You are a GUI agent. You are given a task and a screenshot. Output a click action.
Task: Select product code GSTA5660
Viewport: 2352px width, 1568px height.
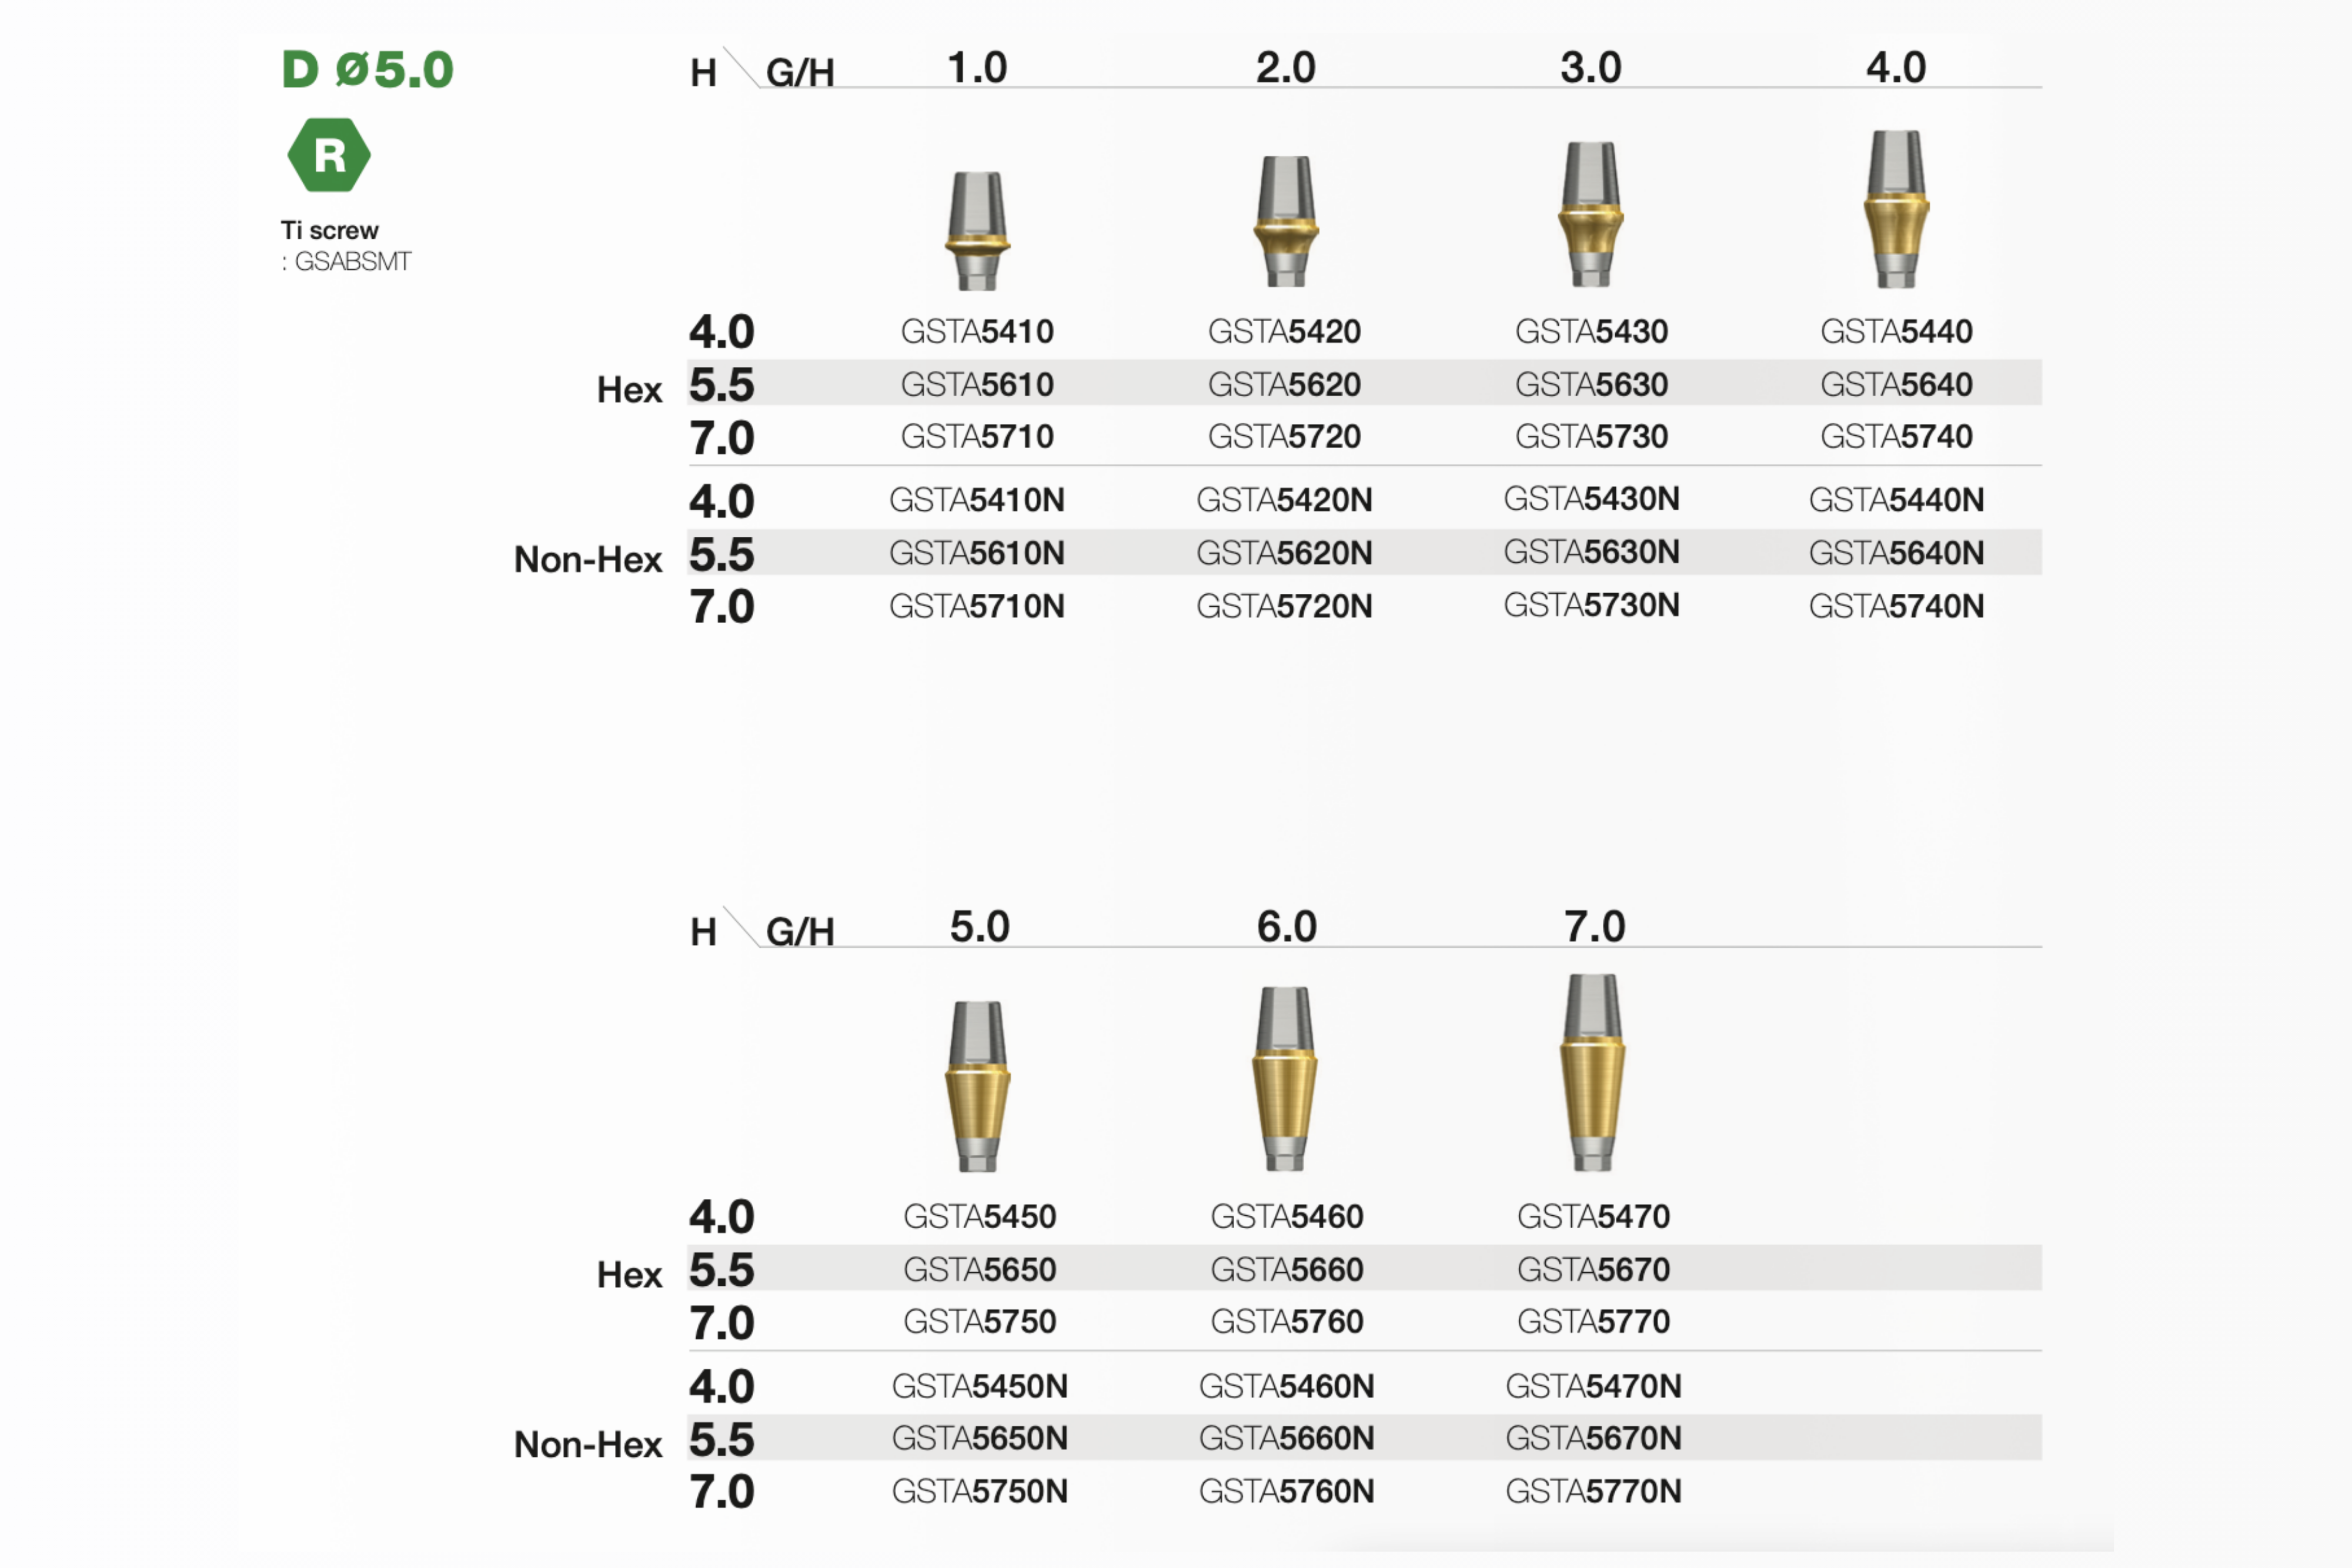point(1286,1269)
